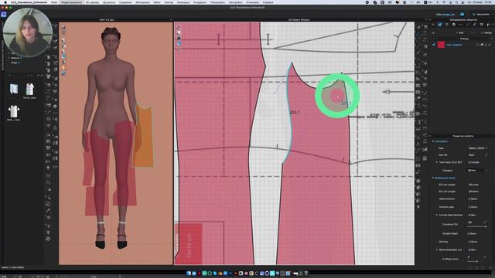Collapse the Primary fabric group

[434, 39]
